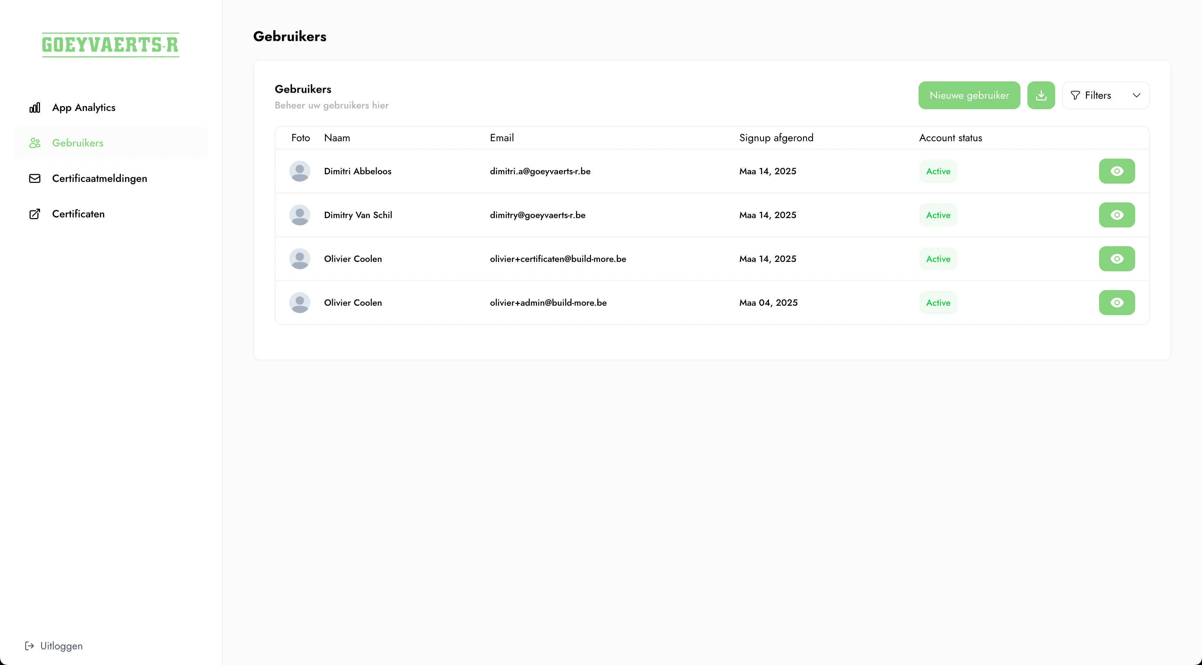Expand the Filters dropdown chevron
Viewport: 1202px width, 665px height.
[x=1136, y=96]
